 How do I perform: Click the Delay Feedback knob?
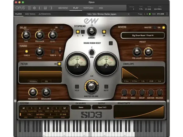click(x=40, y=35)
